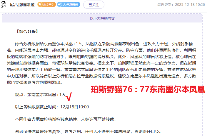
Task: Open author name 尼古拉特斯拉 in the header
Action: pyautogui.click(x=22, y=5)
